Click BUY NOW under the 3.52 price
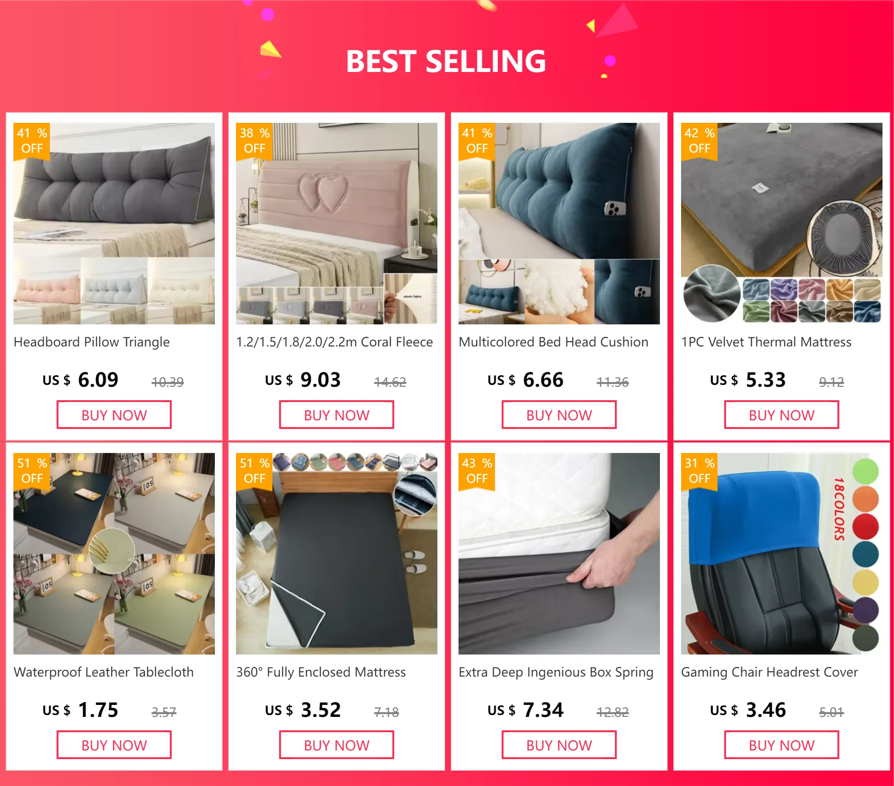894x786 pixels. pos(337,745)
